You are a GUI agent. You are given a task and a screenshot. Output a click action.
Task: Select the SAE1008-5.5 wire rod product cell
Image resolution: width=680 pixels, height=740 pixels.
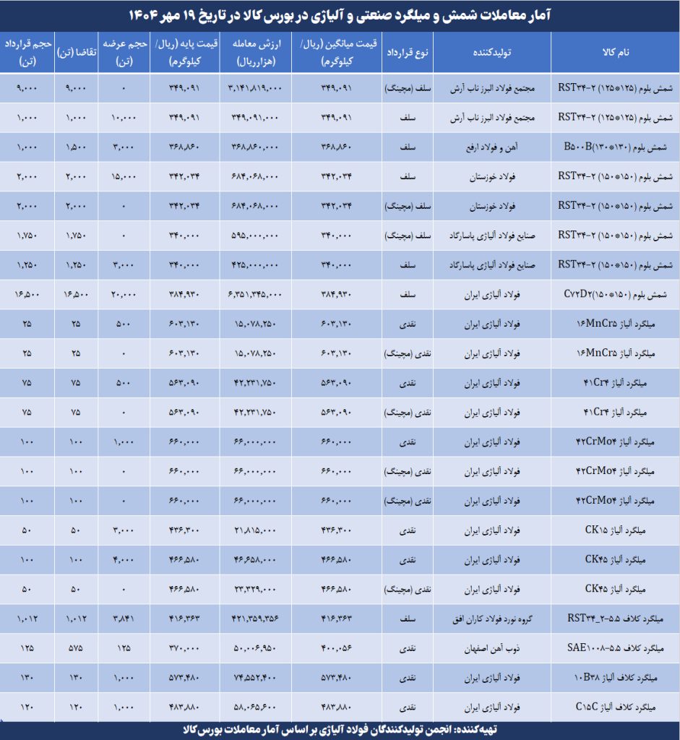pos(617,649)
